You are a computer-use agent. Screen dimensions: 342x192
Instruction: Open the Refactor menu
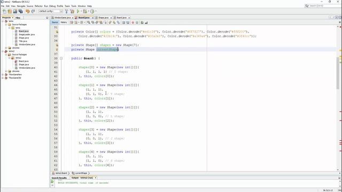pos(38,6)
